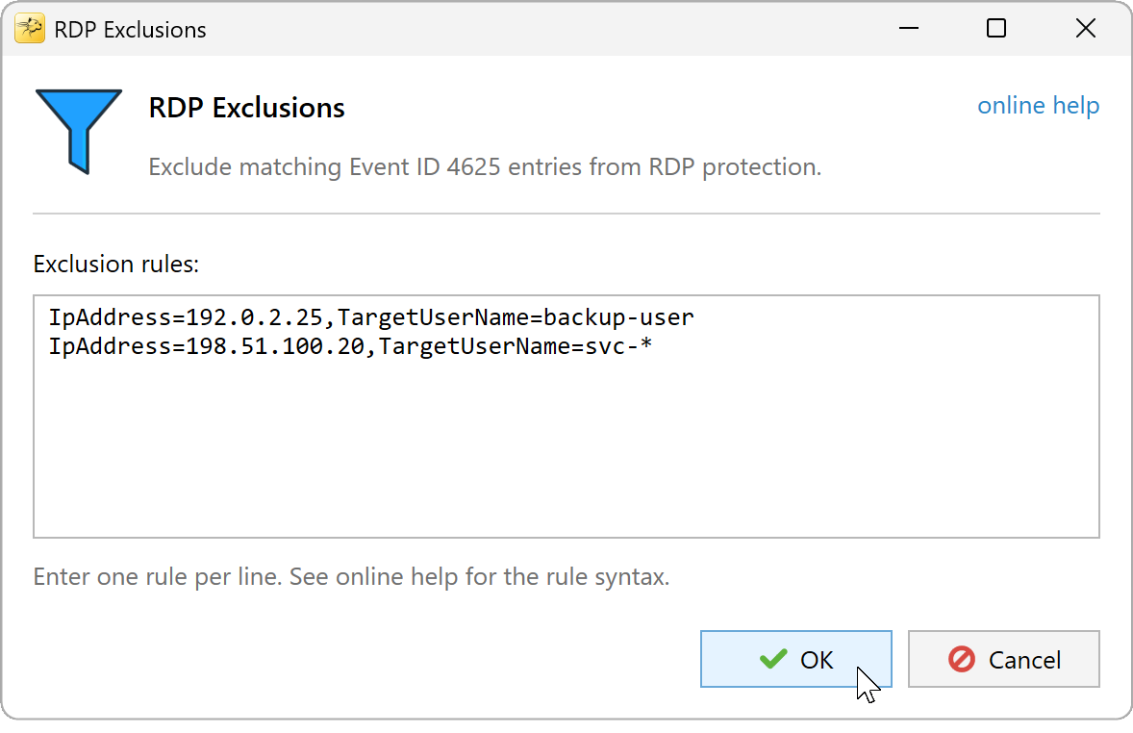Click the second rule with svc-* username
Viewport: 1133px width, 733px height.
click(x=350, y=346)
